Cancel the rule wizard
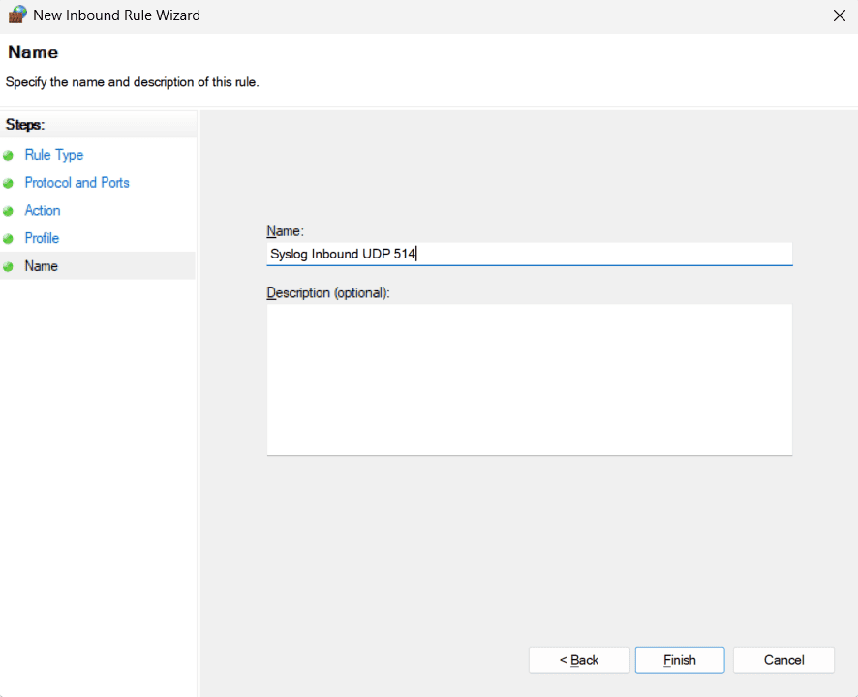This screenshot has height=697, width=858. tap(783, 659)
